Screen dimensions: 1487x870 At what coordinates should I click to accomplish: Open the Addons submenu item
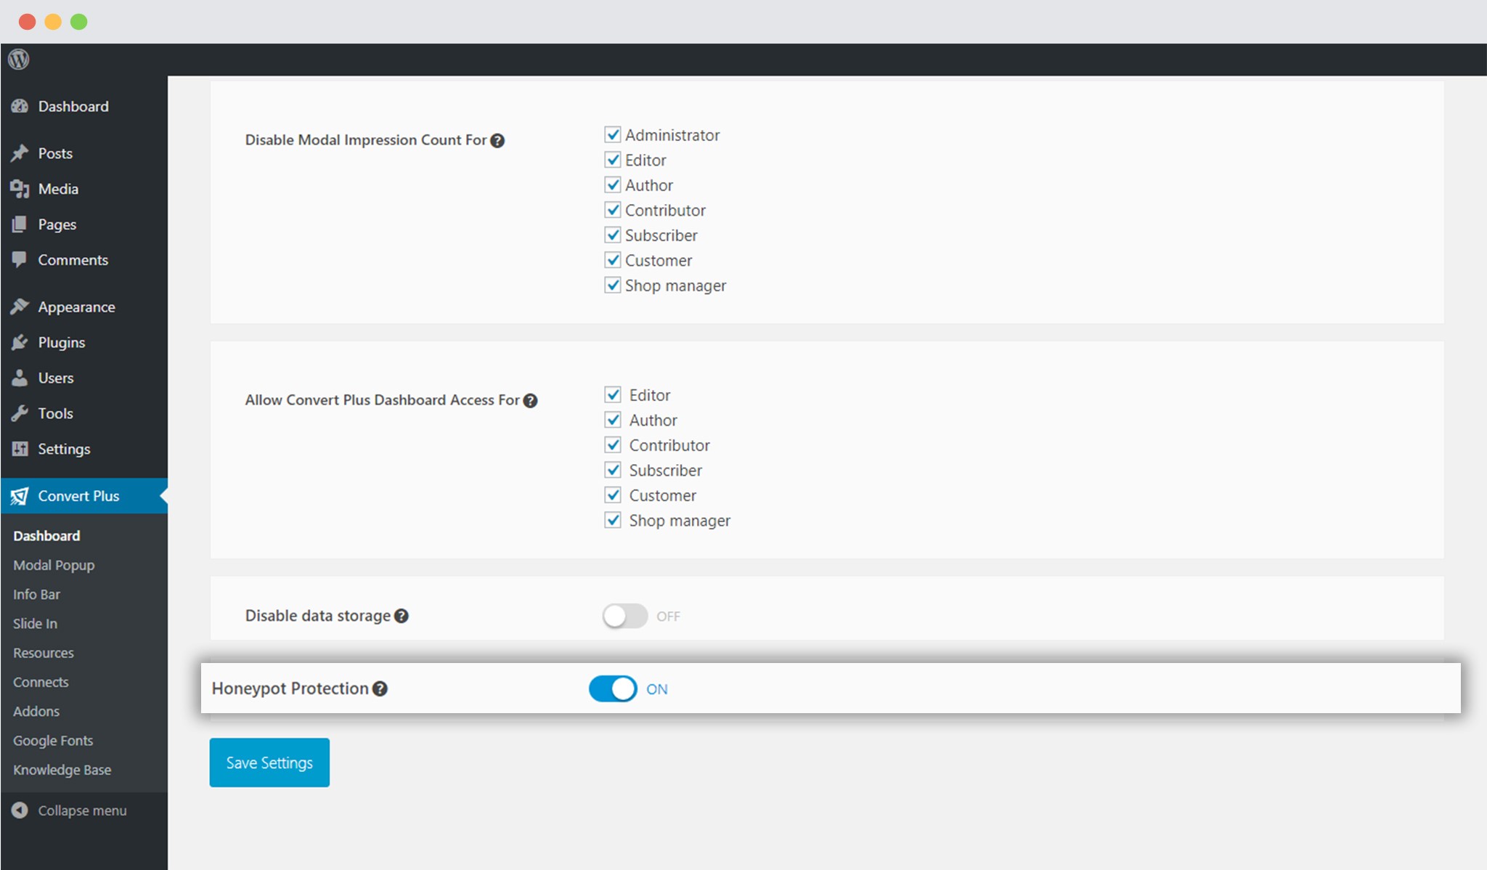point(36,711)
